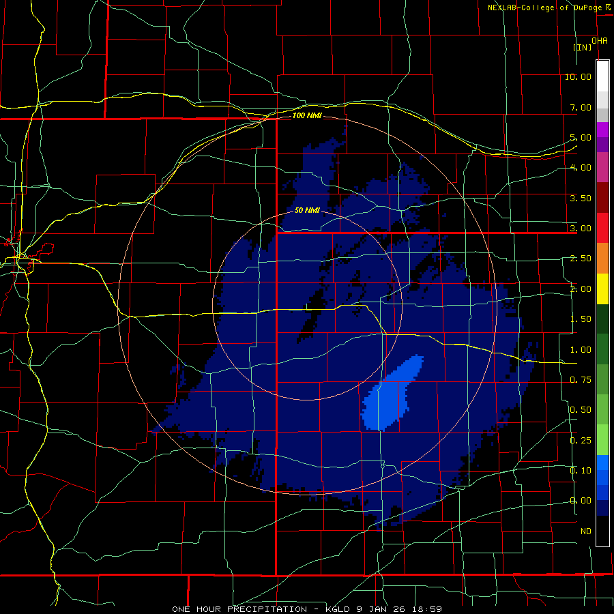Click the 0.50 scale value

tap(581, 410)
